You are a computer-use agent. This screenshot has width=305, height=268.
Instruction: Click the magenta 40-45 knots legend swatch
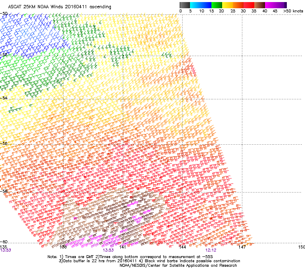[x=270, y=5]
